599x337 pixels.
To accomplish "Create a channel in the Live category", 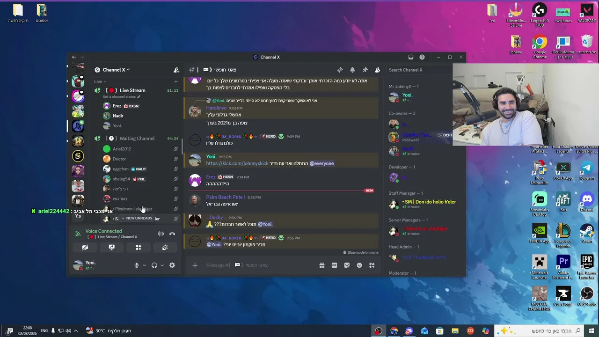I will [x=176, y=81].
